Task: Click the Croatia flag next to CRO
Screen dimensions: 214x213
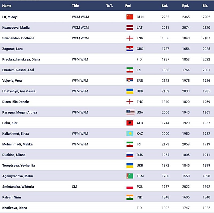Action: coord(130,49)
